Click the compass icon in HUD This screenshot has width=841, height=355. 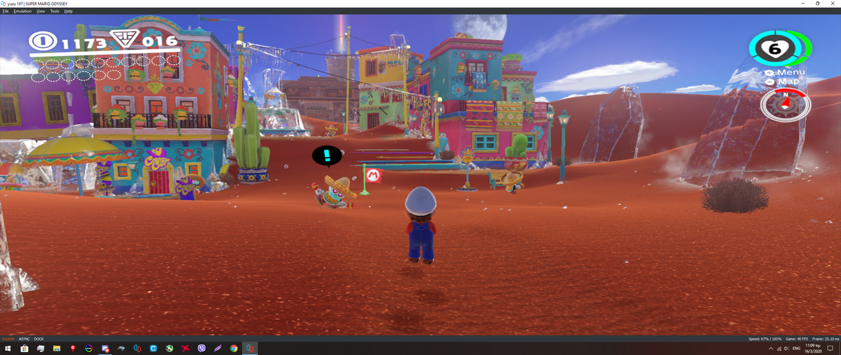click(x=786, y=105)
